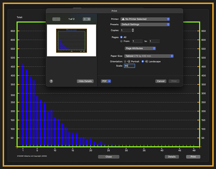Click the Copies stepper arrows
216x169 pixels.
(133, 30)
